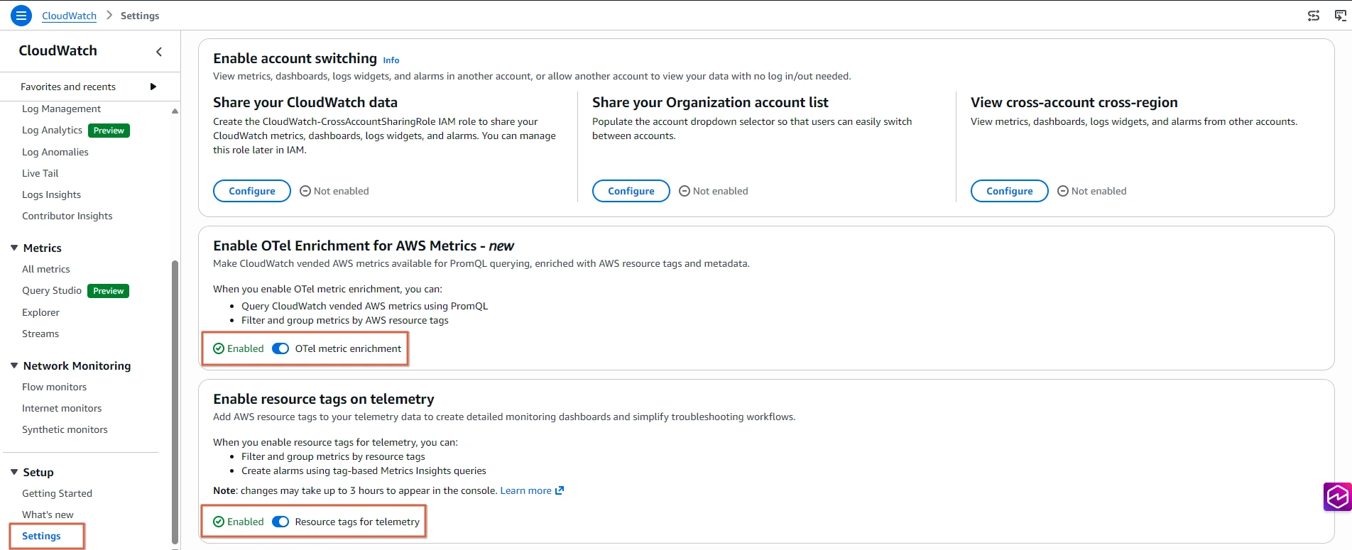Open What's new page
The height and width of the screenshot is (550, 1352).
48,515
